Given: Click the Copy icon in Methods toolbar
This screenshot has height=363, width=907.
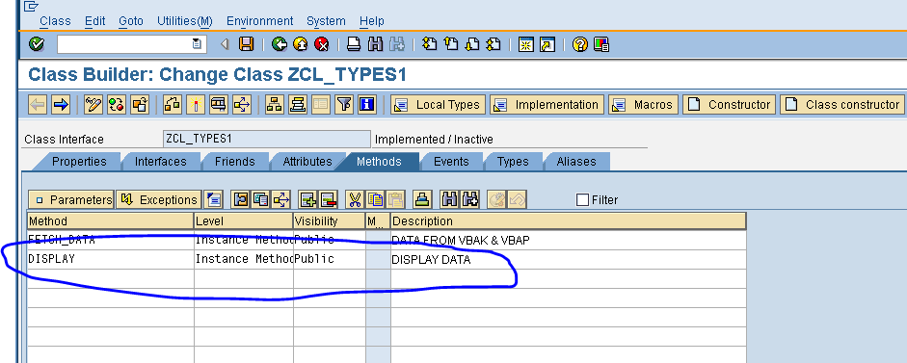Looking at the screenshot, I should pos(375,199).
